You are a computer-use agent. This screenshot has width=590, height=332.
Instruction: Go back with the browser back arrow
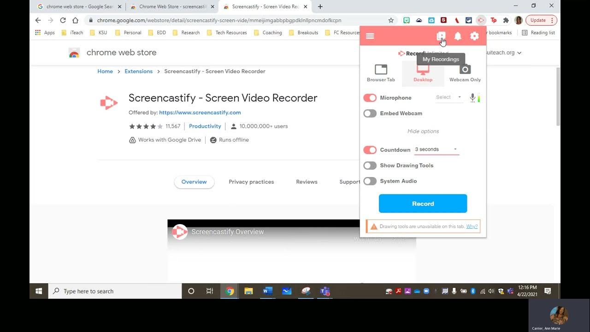38,20
